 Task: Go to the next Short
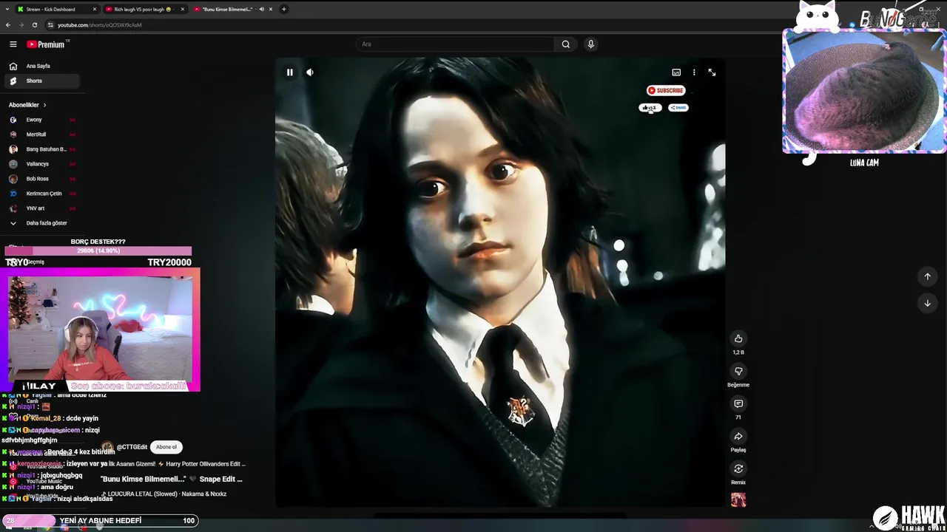tap(927, 303)
